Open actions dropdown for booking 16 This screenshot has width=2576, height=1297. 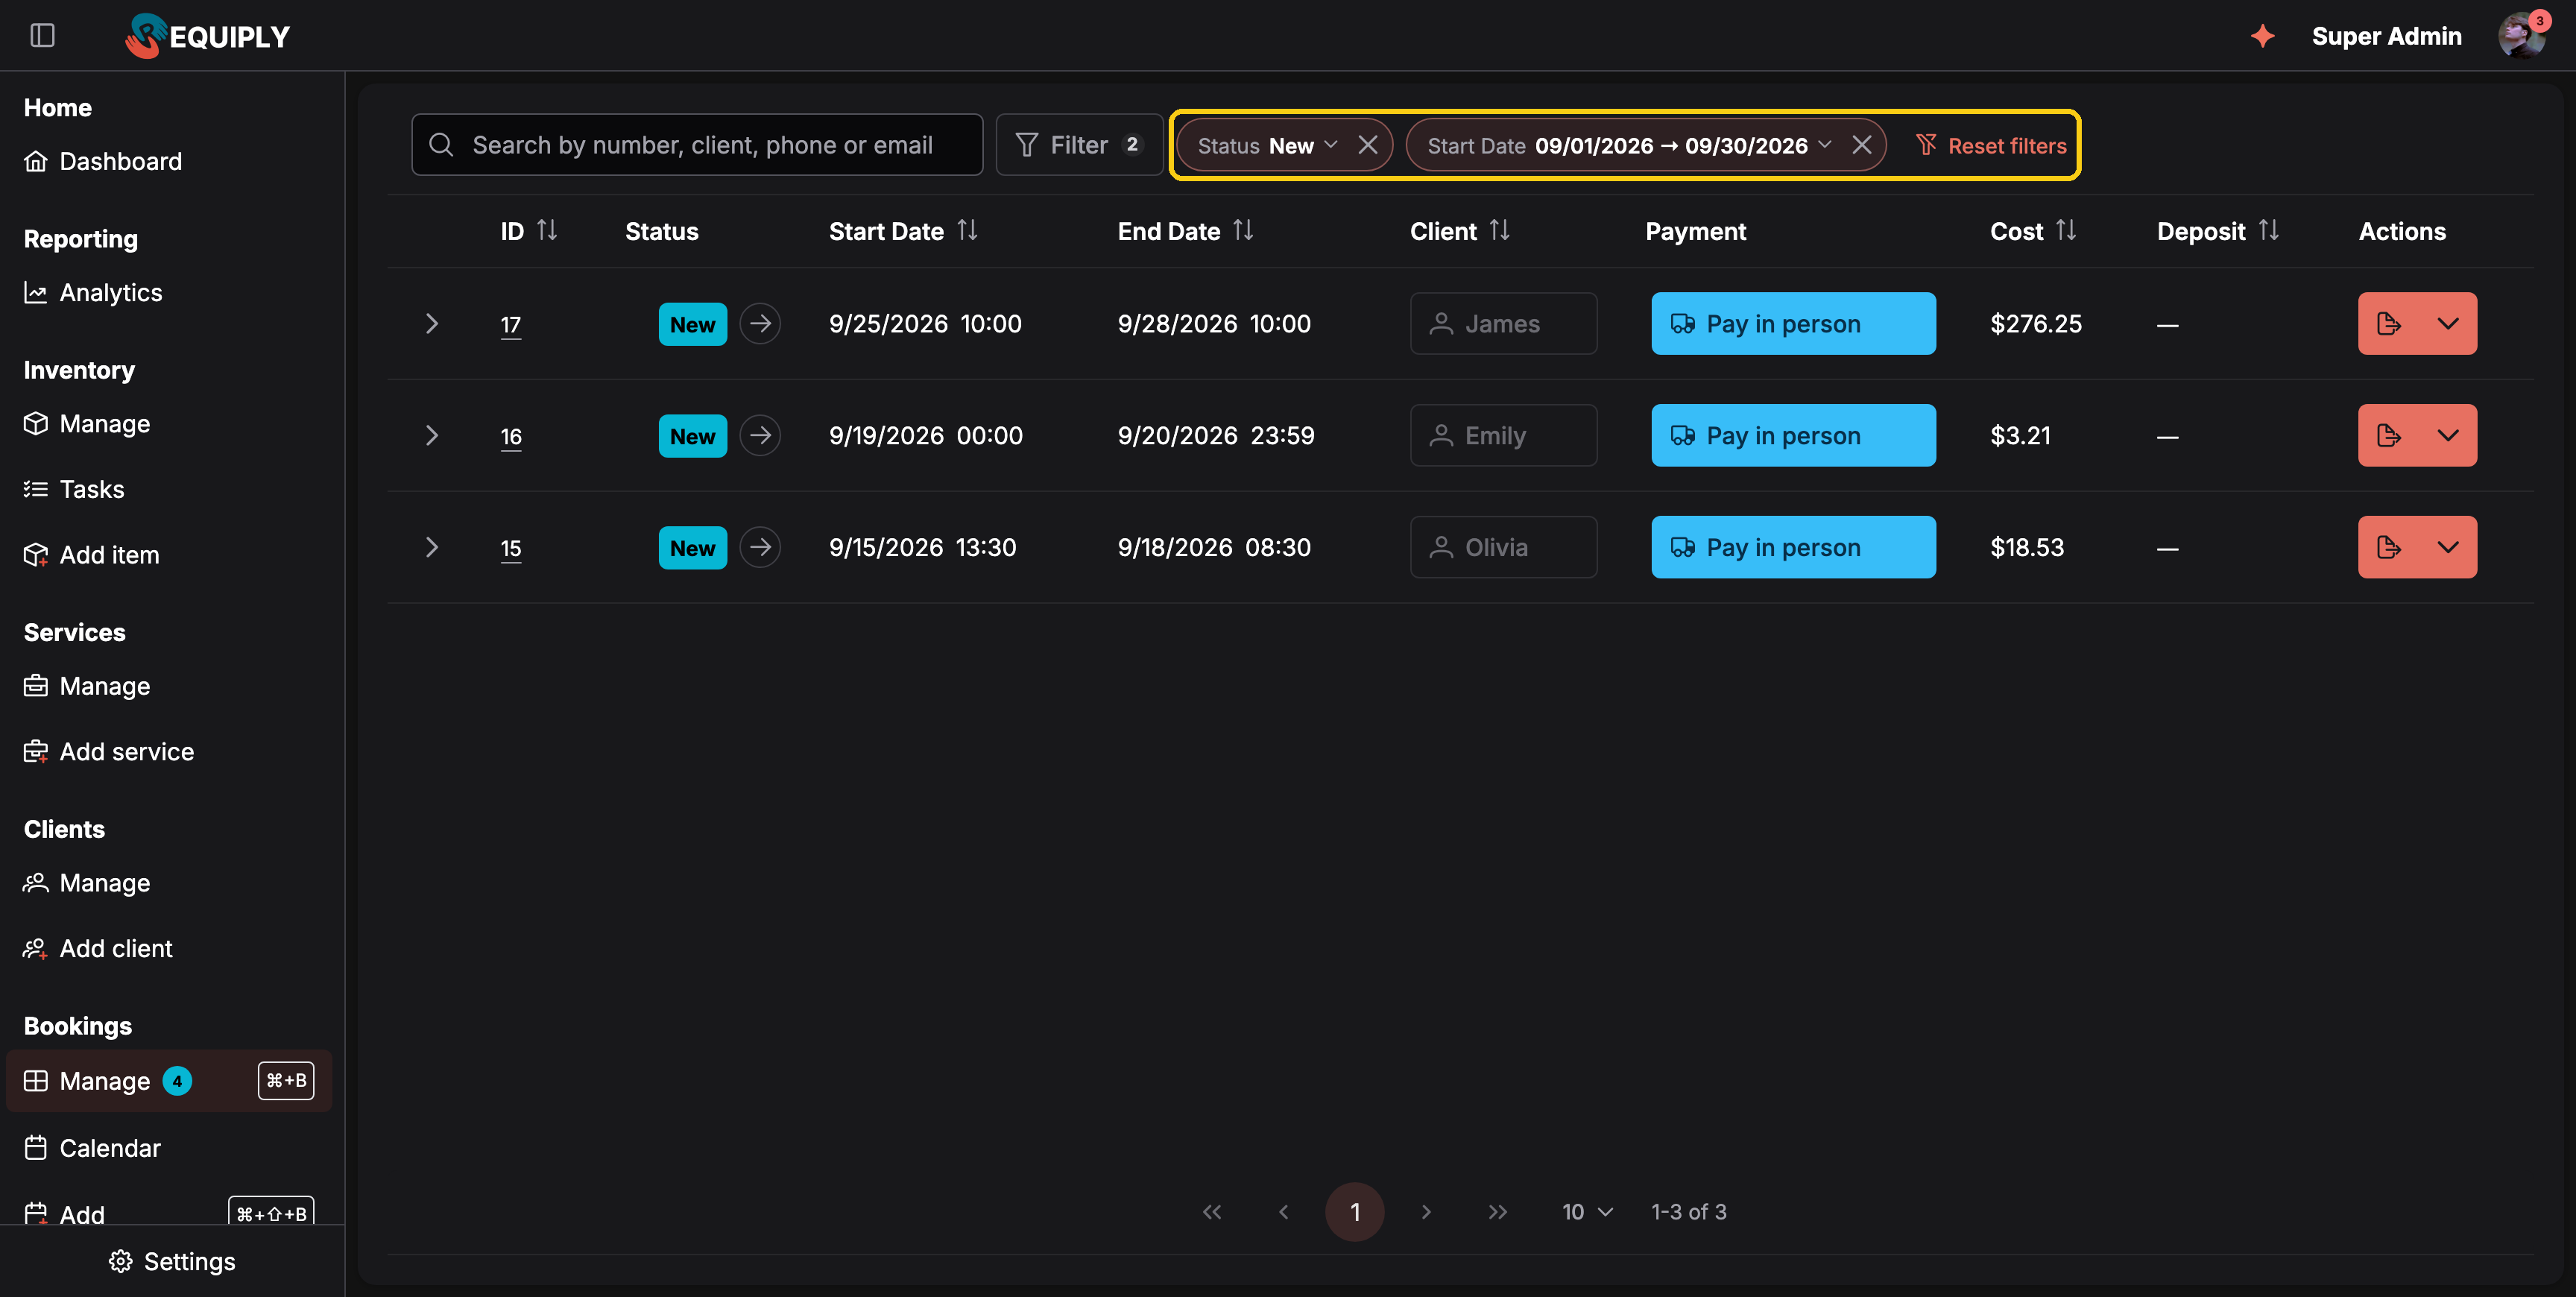tap(2448, 436)
